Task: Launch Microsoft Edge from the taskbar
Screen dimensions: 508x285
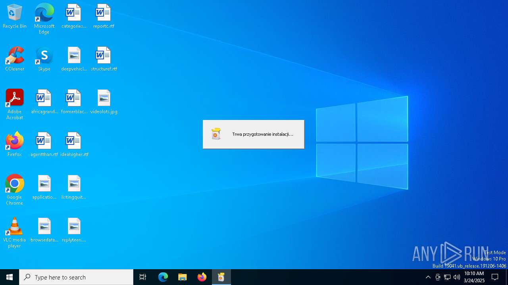Action: pos(163,277)
